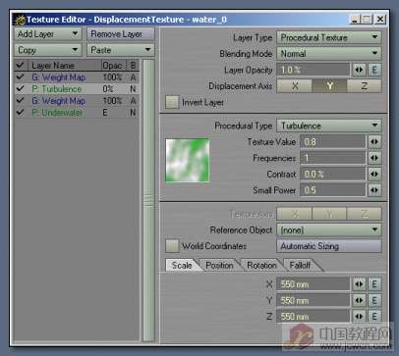Adjust the Texture Value slider arrows
Image resolution: width=399 pixels, height=356 pixels.
pyautogui.click(x=373, y=142)
